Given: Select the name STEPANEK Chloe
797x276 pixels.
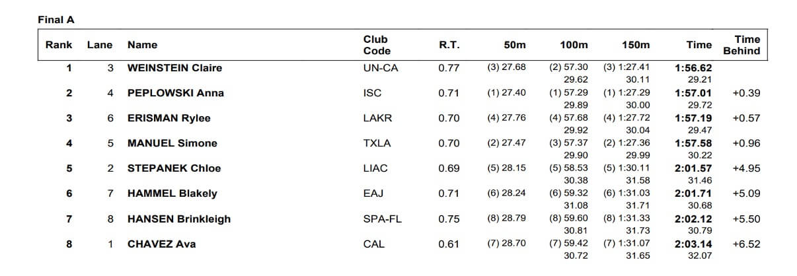Looking at the screenshot, I should click(x=174, y=168).
